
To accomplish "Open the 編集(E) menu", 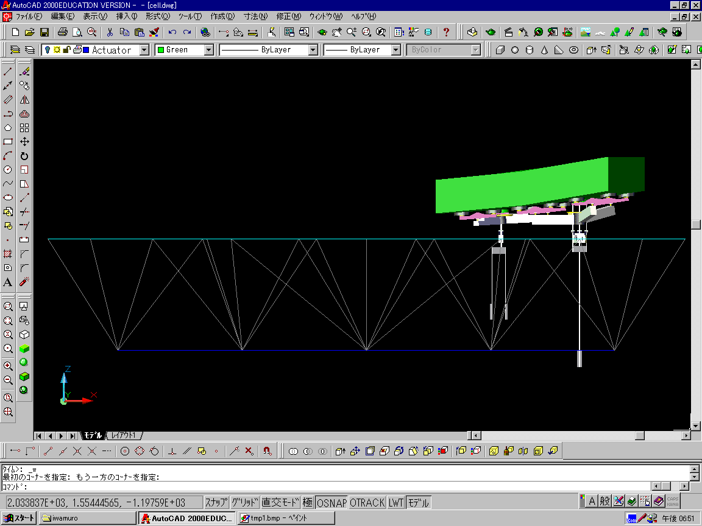I will pyautogui.click(x=62, y=16).
